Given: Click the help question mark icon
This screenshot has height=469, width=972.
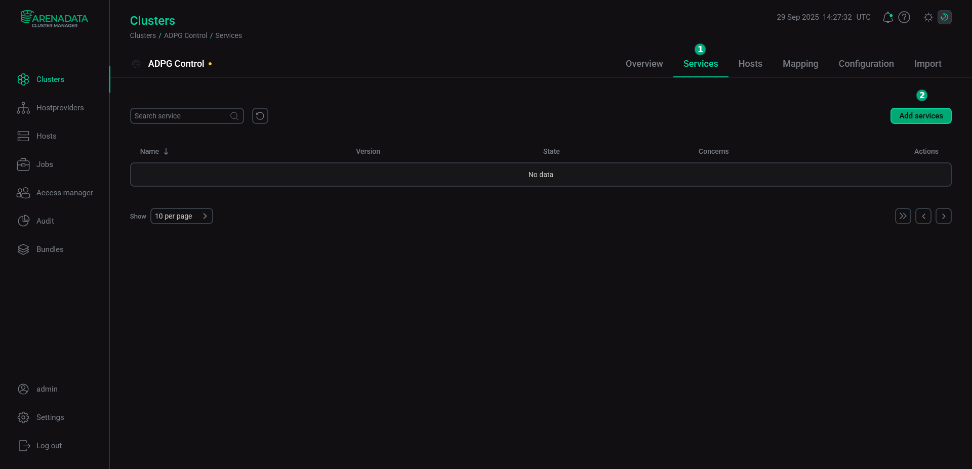Looking at the screenshot, I should [x=904, y=17].
